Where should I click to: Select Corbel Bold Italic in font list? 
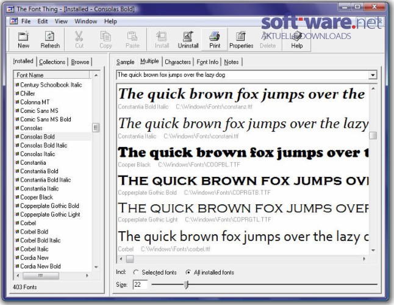click(x=40, y=240)
